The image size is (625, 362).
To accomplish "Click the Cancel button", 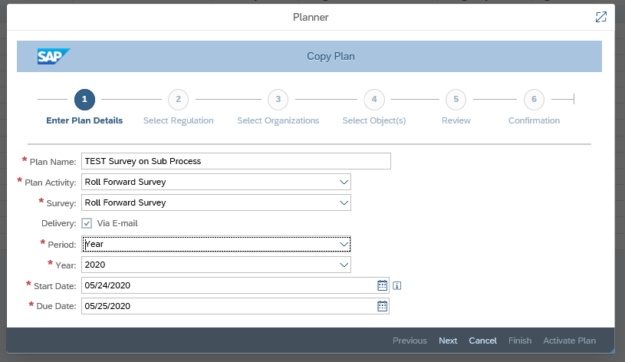I will tap(482, 341).
